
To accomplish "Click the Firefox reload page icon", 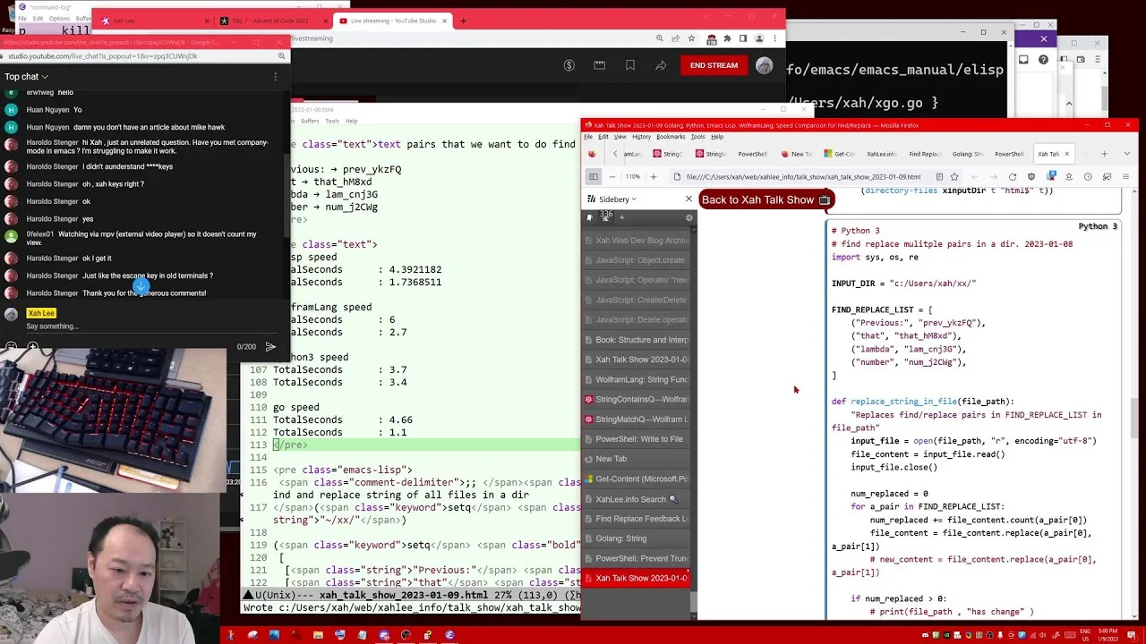I will [x=1013, y=177].
